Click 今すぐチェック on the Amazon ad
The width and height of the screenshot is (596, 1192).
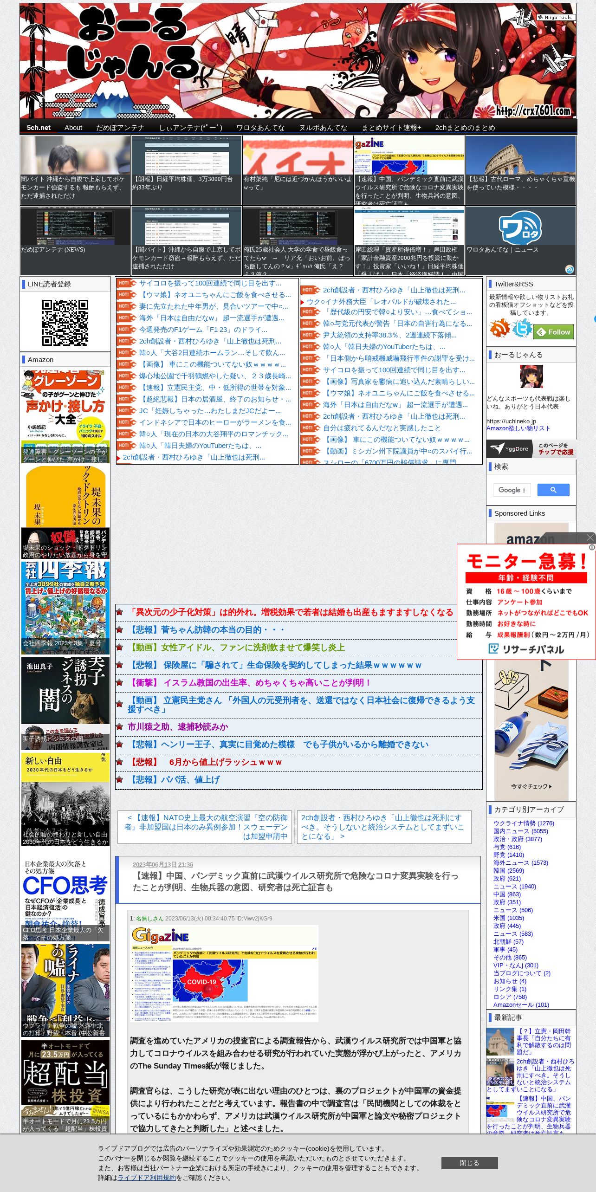pyautogui.click(x=531, y=786)
